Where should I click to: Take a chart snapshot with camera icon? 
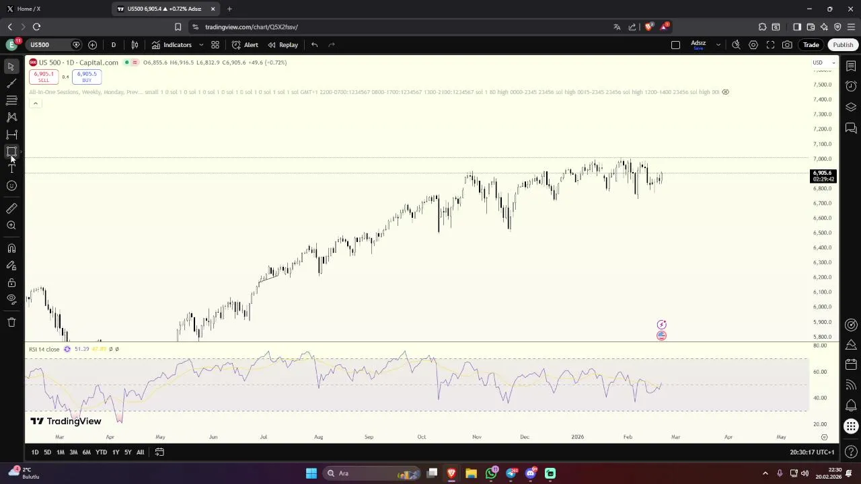click(787, 45)
